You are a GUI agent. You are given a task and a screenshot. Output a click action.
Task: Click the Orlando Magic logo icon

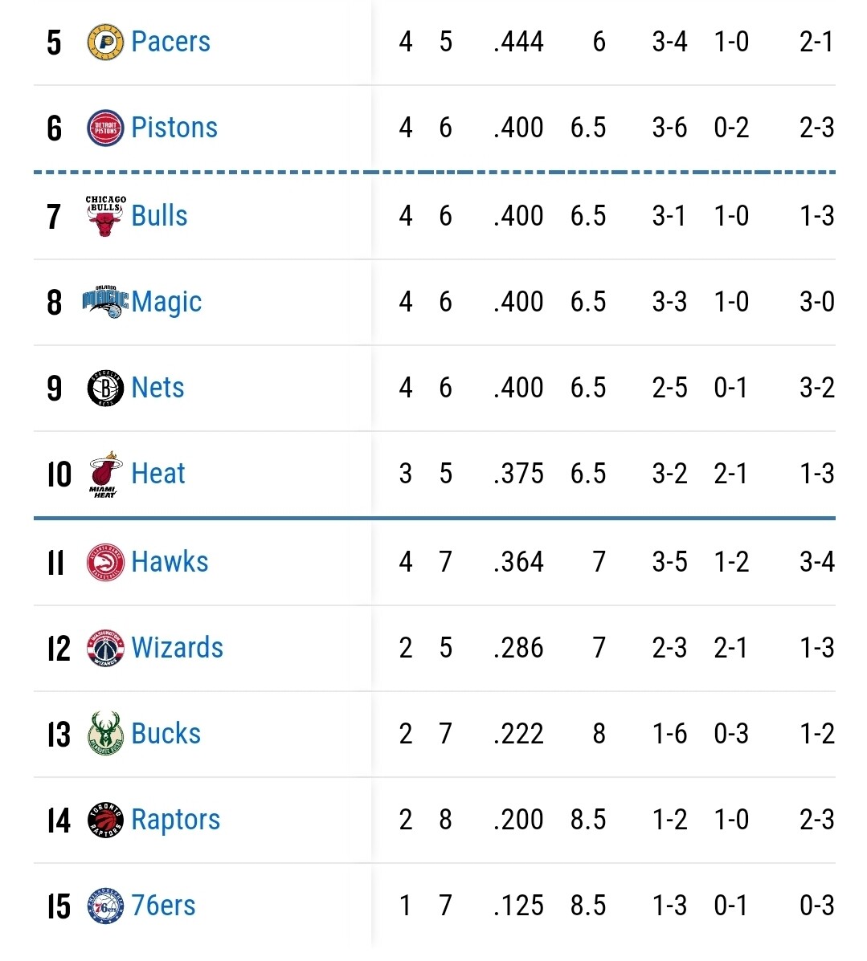click(x=105, y=302)
